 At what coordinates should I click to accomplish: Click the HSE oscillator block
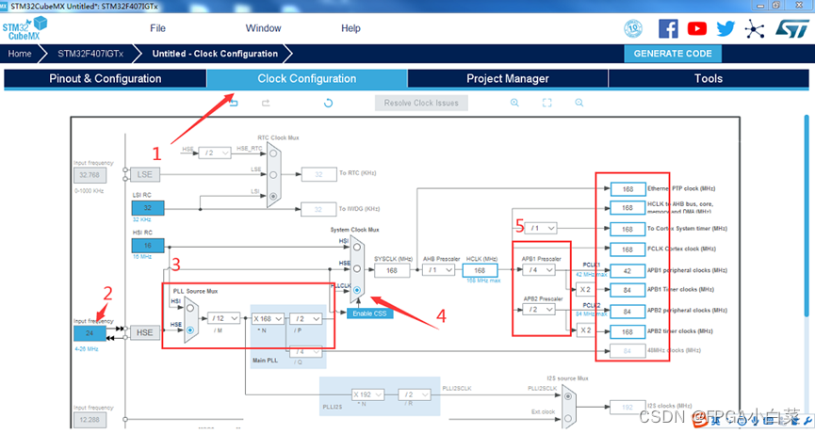[144, 332]
